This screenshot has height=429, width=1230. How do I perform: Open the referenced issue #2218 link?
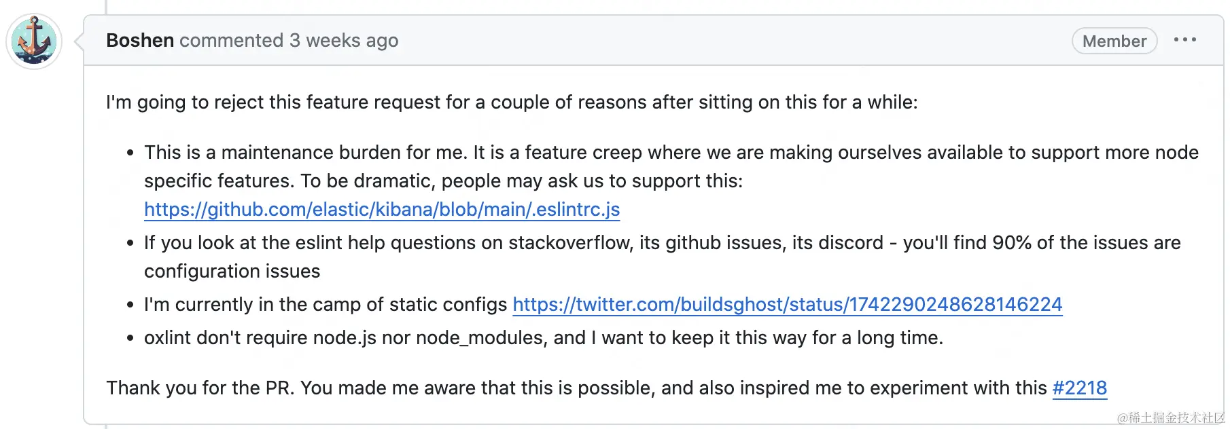pos(1079,388)
